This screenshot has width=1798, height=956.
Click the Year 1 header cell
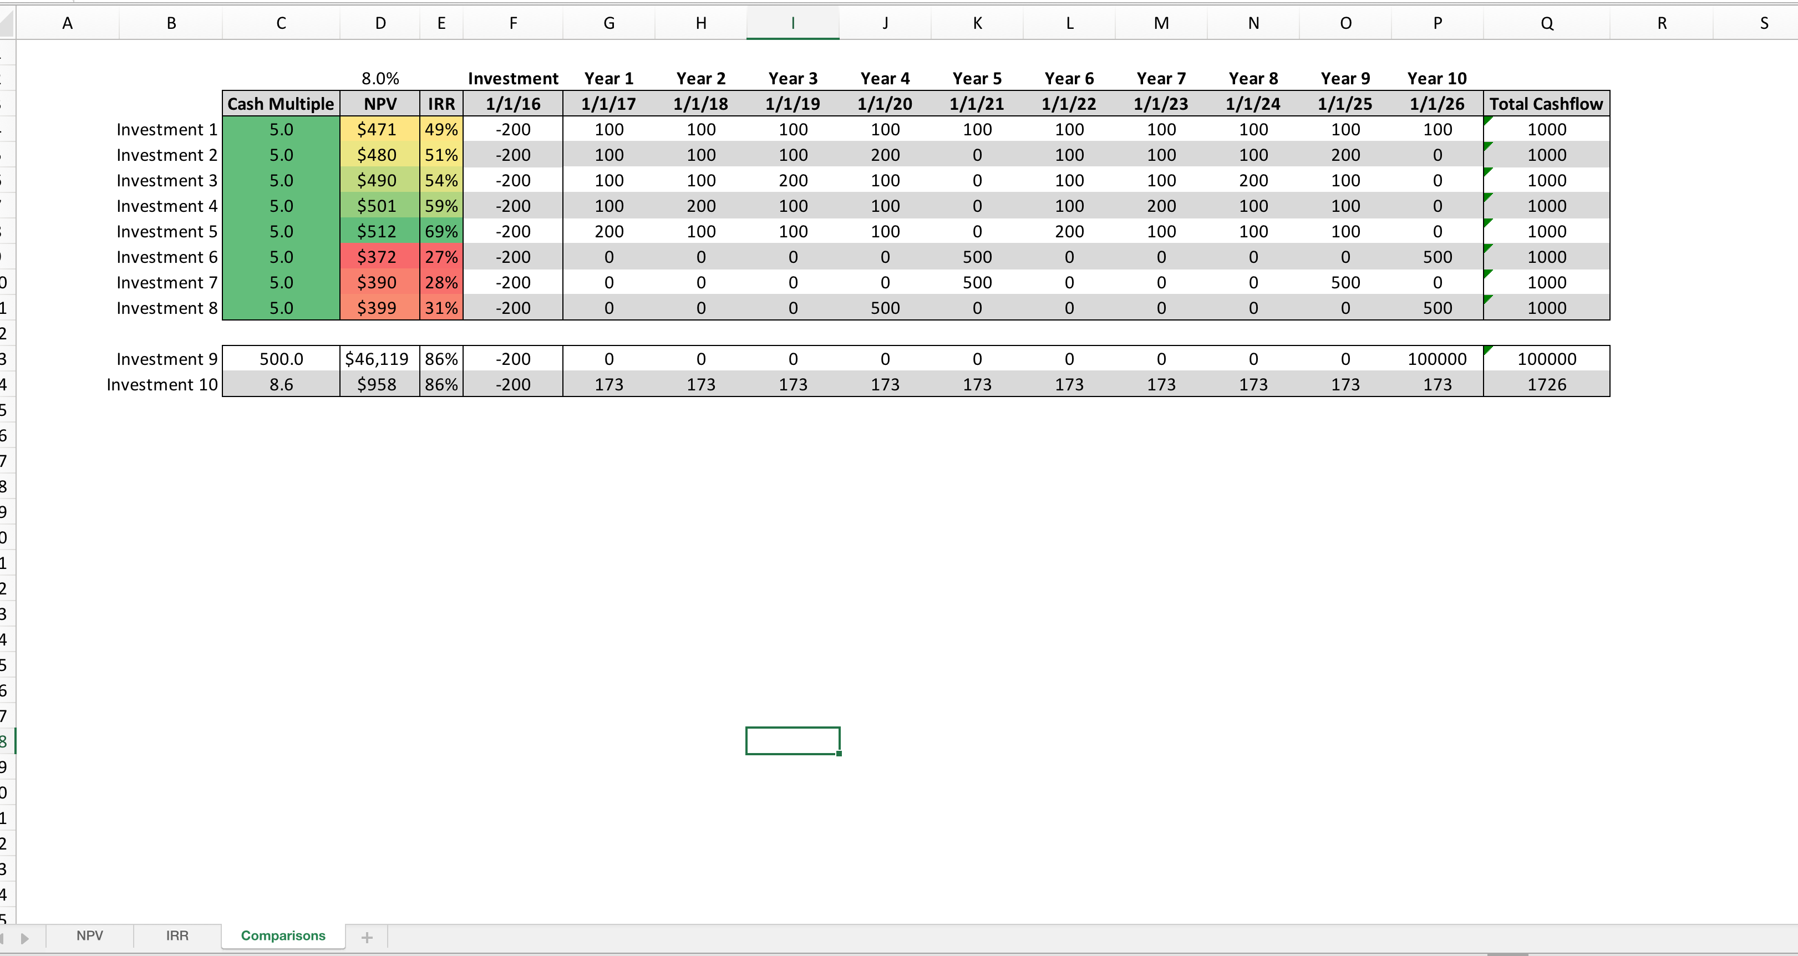coord(608,78)
